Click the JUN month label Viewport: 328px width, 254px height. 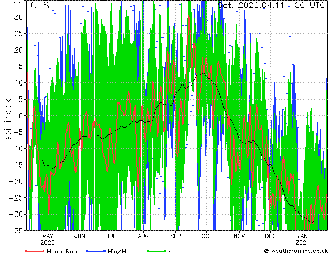pos(80,236)
